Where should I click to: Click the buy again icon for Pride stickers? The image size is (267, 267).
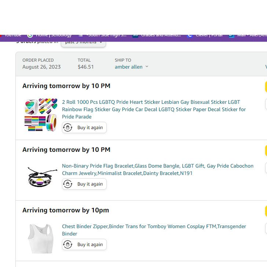[68, 127]
